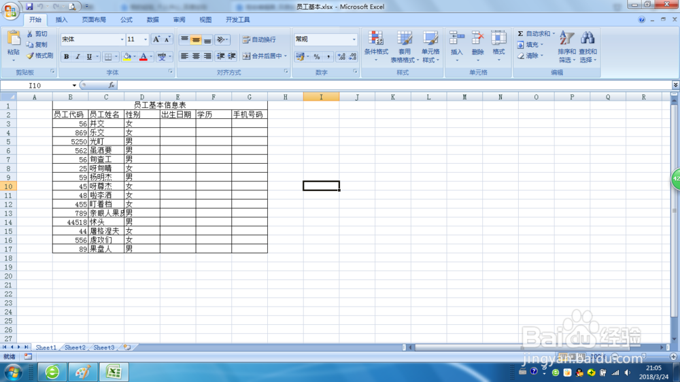
Task: Expand the formula bar
Action: click(x=675, y=85)
